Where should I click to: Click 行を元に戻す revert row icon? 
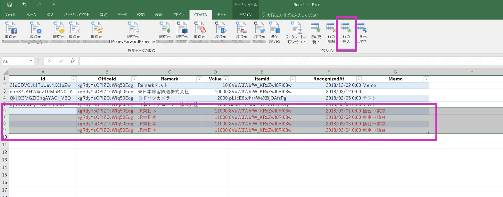(362, 28)
